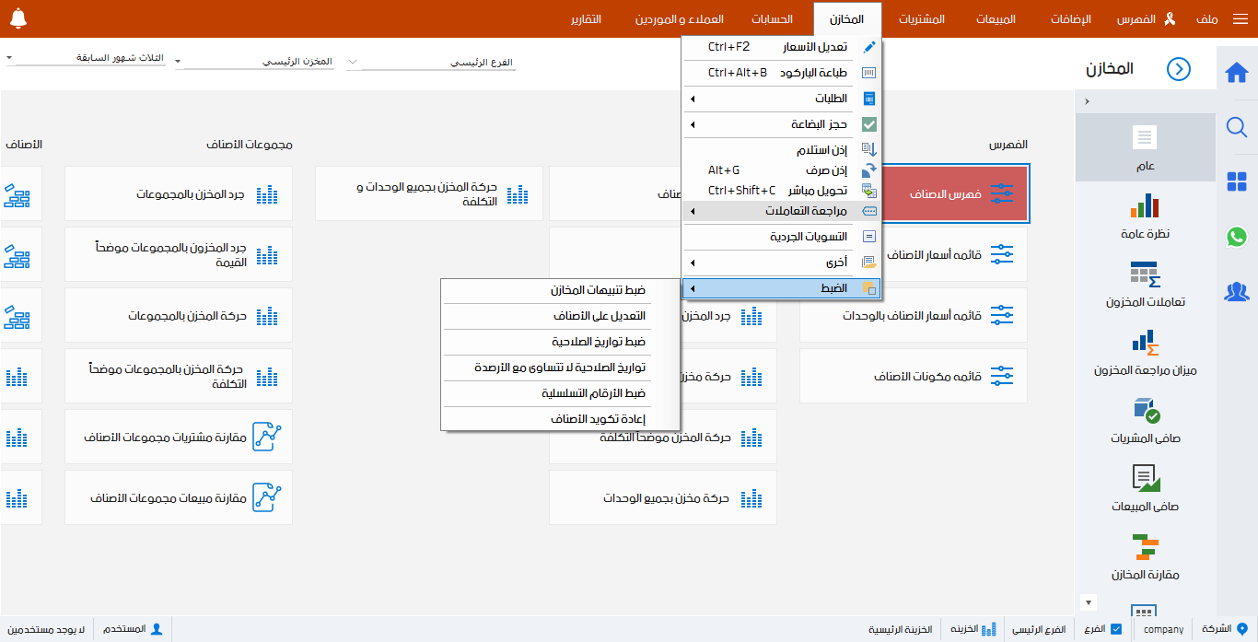1258x642 pixels.
Task: Expand the الطلبات submenu
Action: 781,99
